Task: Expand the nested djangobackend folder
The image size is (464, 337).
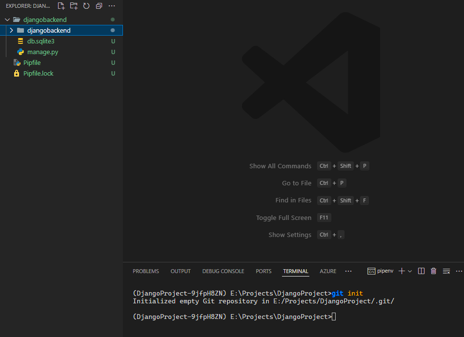Action: pyautogui.click(x=11, y=30)
